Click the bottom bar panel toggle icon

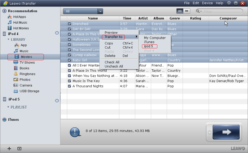point(20,149)
